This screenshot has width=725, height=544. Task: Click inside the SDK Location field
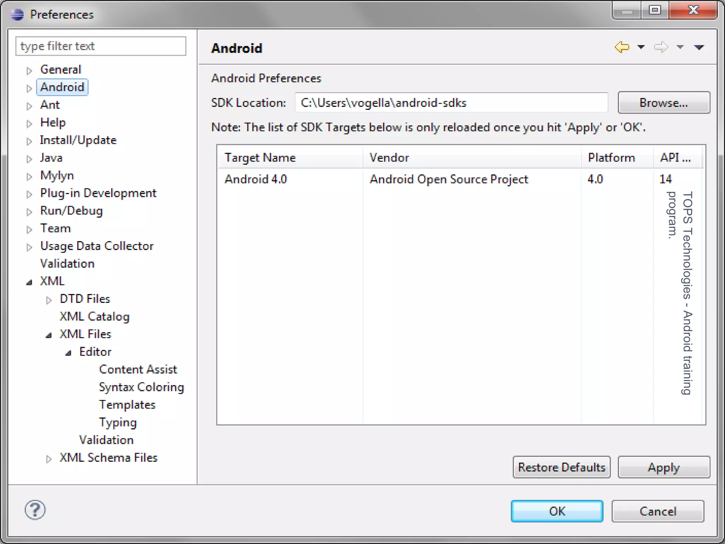(451, 103)
